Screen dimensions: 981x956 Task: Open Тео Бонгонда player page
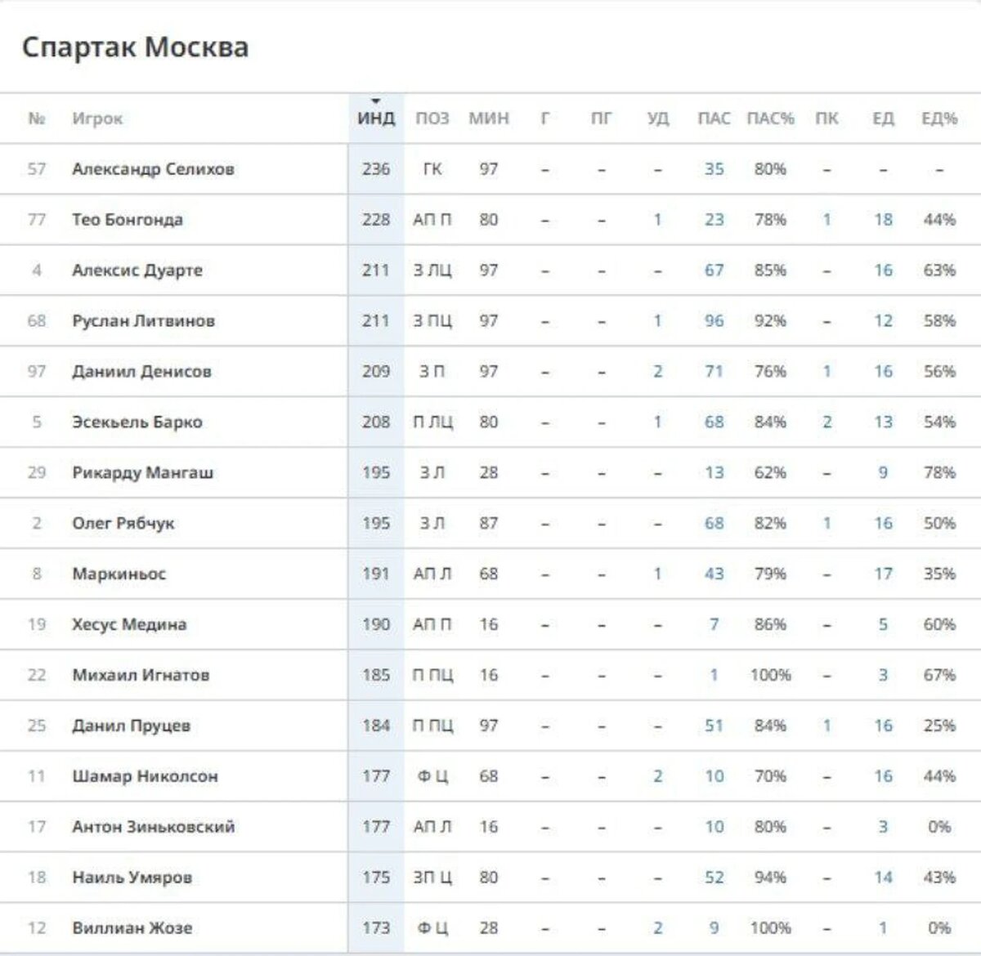coord(128,220)
